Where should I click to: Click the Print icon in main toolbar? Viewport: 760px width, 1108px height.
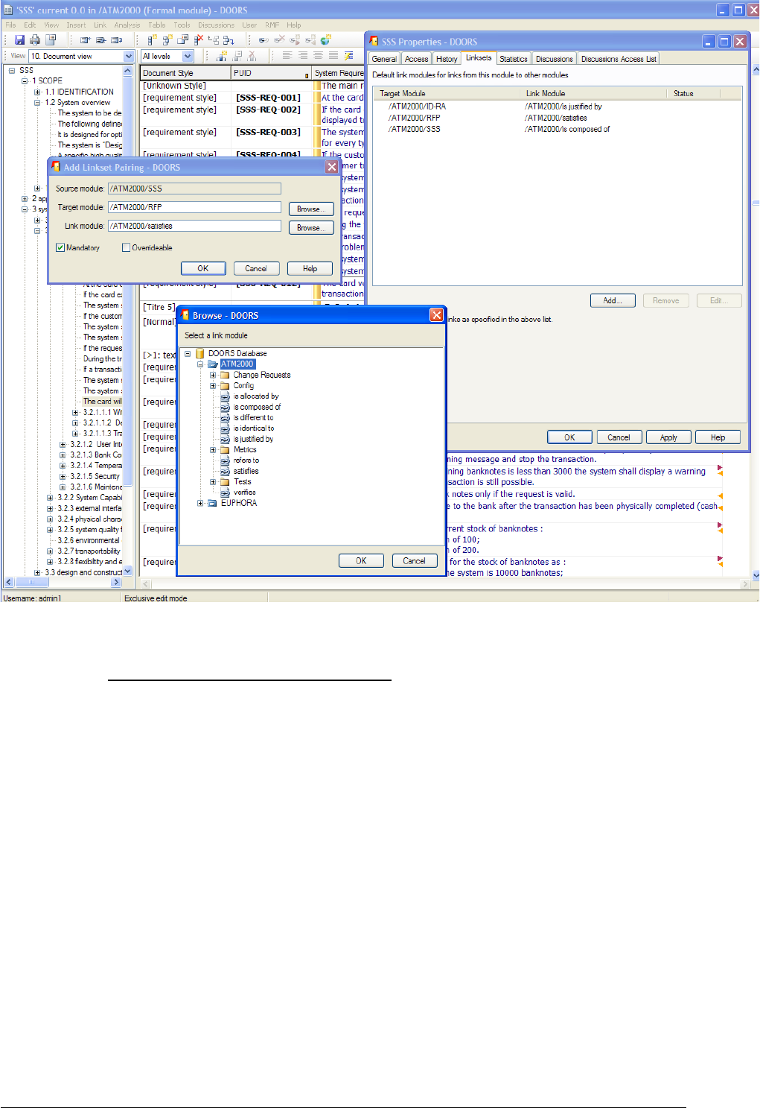35,39
